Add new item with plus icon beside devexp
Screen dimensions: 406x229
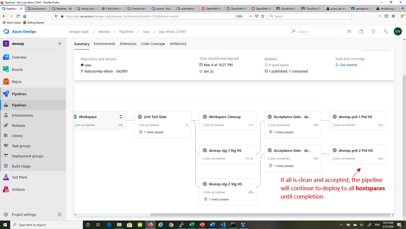click(x=60, y=44)
